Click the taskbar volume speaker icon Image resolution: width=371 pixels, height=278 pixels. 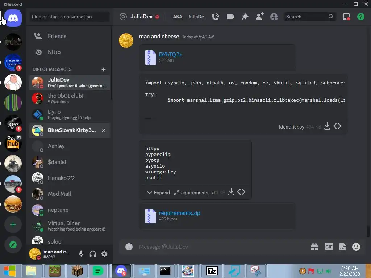pyautogui.click(x=328, y=271)
